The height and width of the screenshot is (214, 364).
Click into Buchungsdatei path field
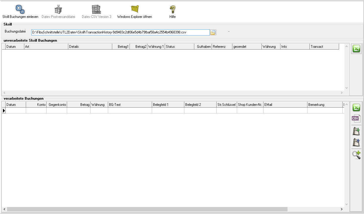pos(120,32)
